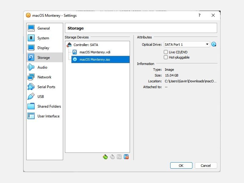Screen dimensions: 244x183
Task: Select the Storage settings category icon
Action: pyautogui.click(x=32, y=58)
